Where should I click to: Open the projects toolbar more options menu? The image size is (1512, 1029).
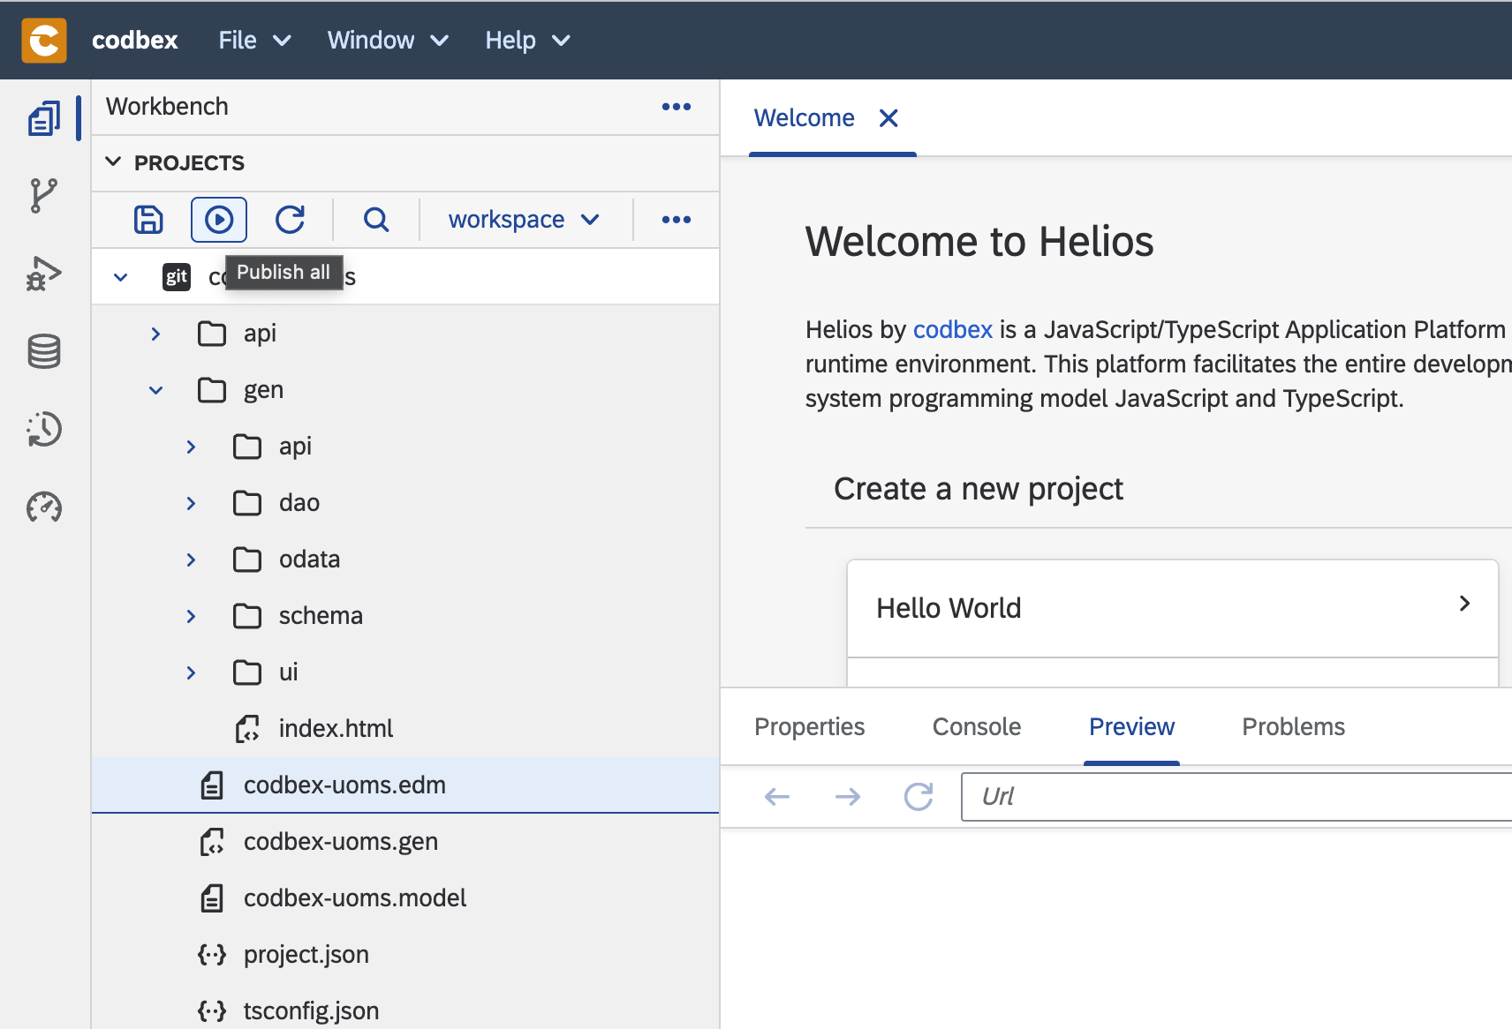tap(677, 219)
